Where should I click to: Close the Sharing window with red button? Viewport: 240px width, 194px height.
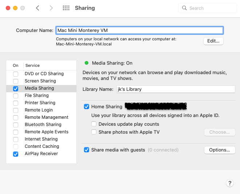point(8,8)
